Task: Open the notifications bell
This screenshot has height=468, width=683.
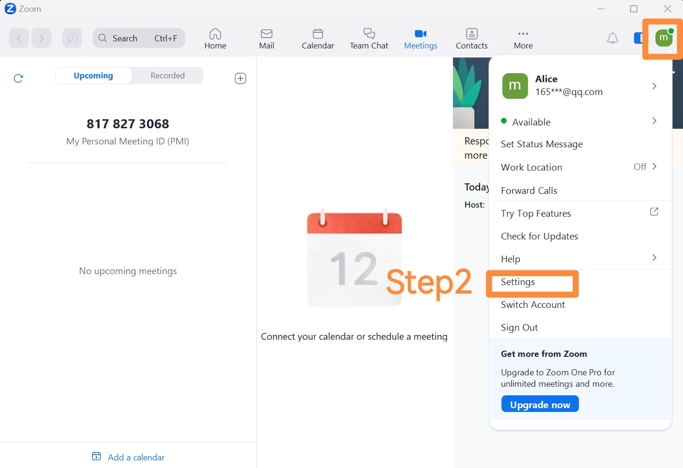Action: click(x=613, y=38)
